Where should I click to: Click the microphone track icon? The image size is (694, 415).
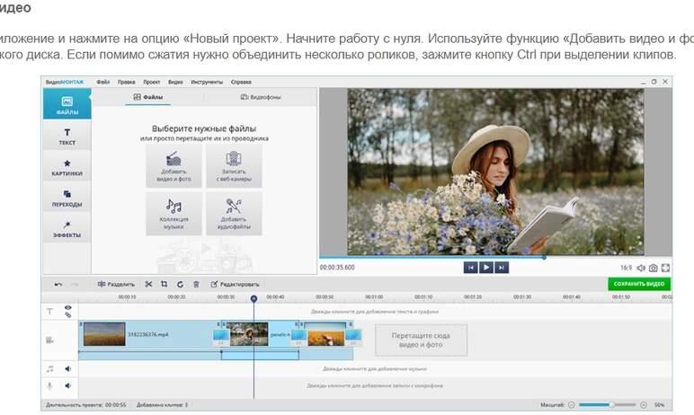click(x=49, y=385)
